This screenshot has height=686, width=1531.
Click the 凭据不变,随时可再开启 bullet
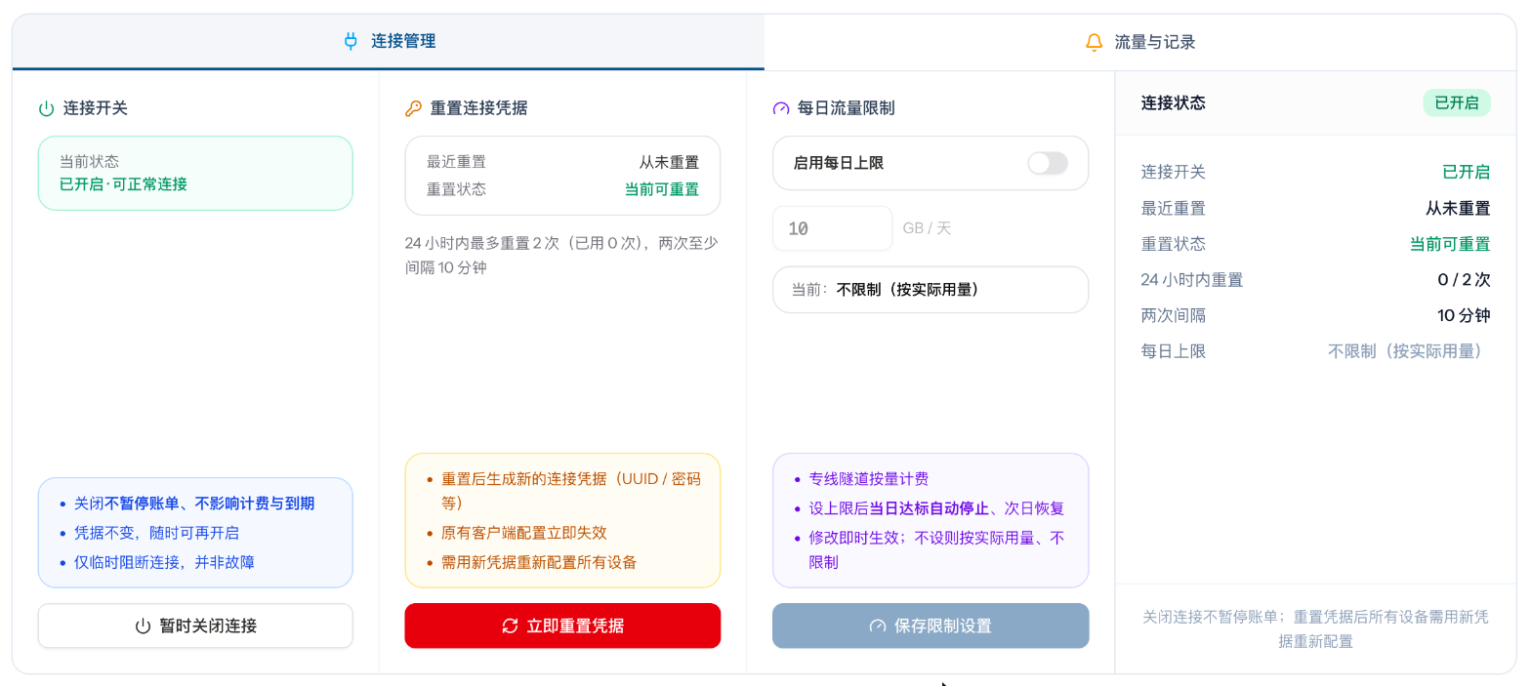(x=156, y=533)
